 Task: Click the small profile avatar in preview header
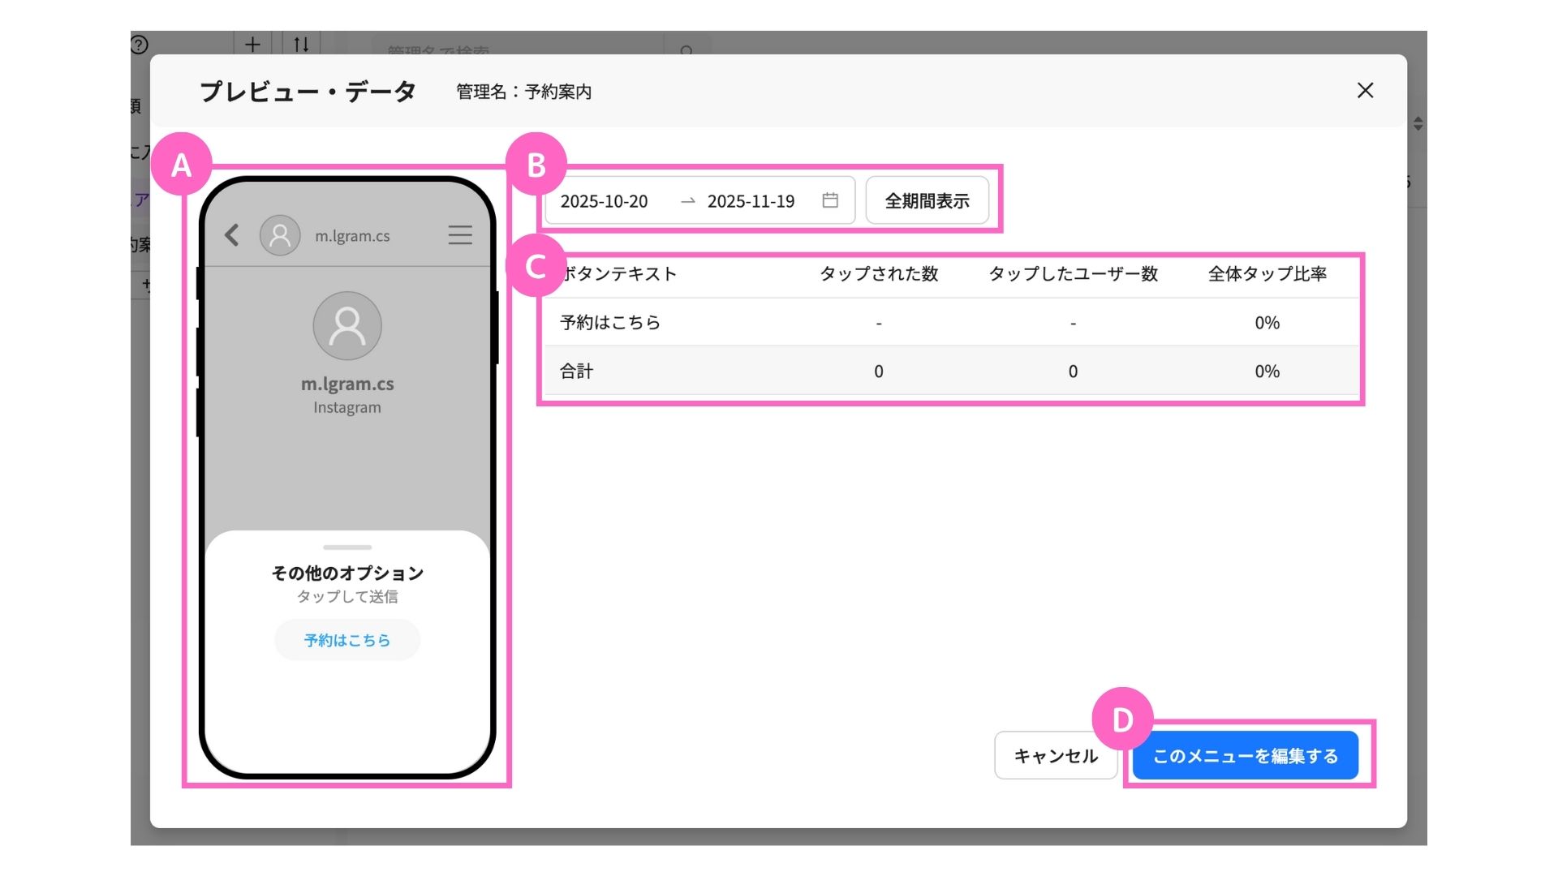[280, 235]
